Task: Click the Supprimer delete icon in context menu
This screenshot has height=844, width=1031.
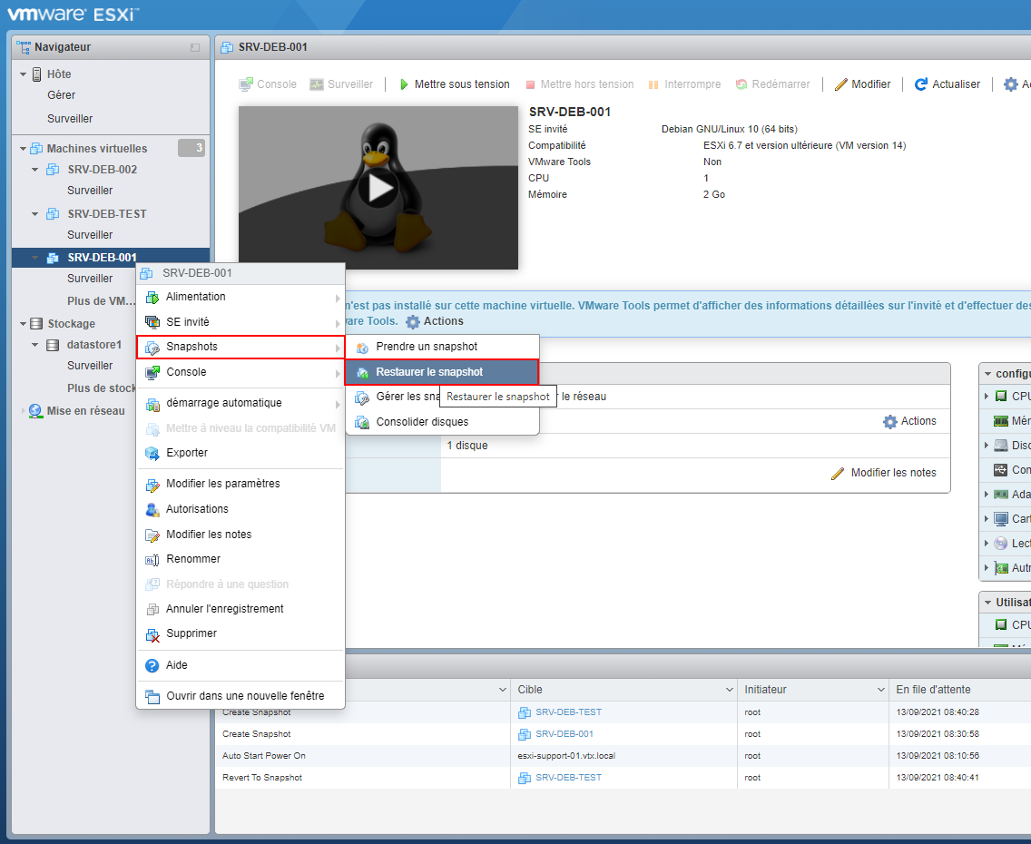Action: (x=152, y=634)
